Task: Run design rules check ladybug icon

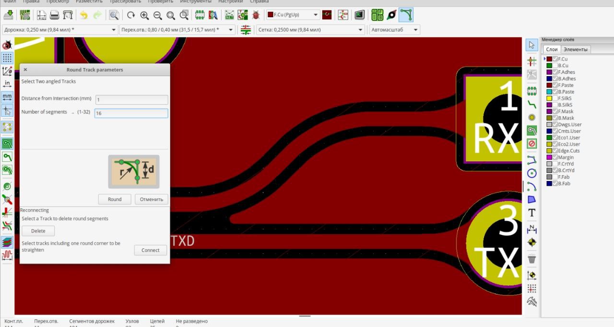Action: click(x=256, y=15)
